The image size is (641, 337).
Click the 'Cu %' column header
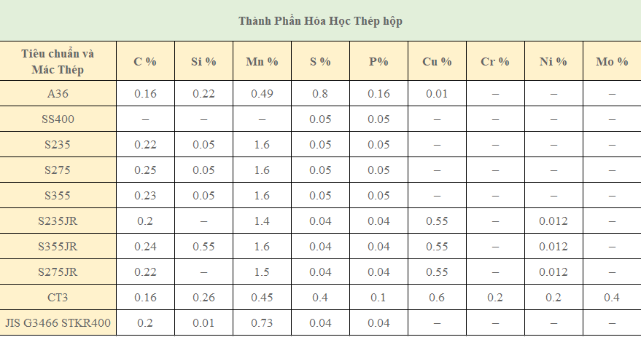(x=437, y=62)
